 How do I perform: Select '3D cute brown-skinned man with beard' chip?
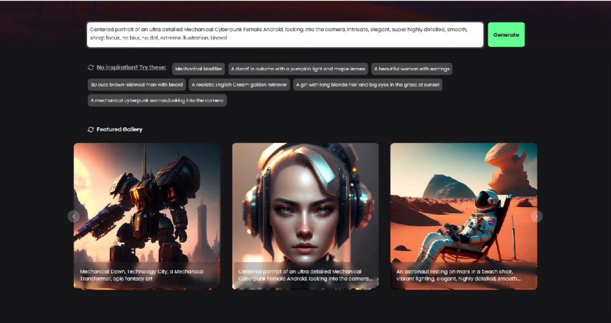point(136,85)
